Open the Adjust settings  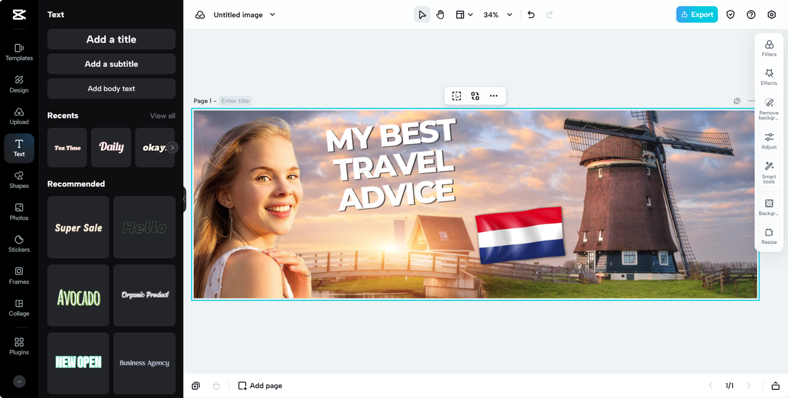pos(769,140)
